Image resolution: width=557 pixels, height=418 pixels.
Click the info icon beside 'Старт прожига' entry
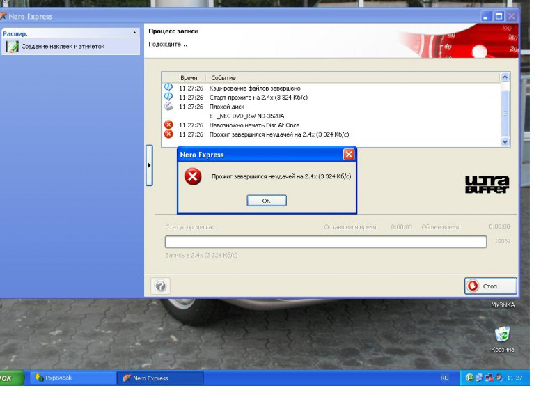168,97
